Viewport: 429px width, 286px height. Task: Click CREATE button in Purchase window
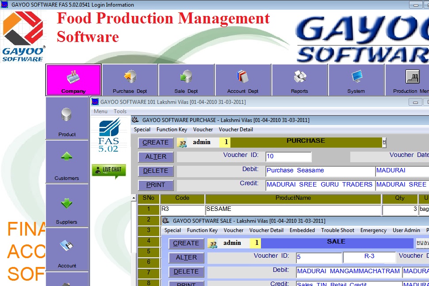click(156, 143)
